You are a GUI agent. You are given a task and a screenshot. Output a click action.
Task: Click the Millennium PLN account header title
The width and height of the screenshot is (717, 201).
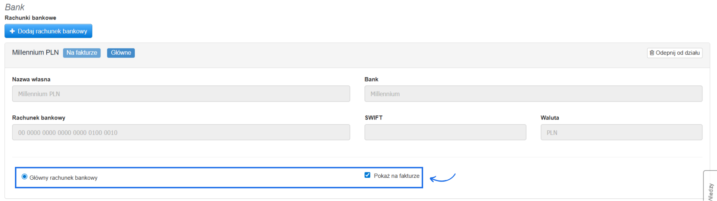[x=35, y=53]
